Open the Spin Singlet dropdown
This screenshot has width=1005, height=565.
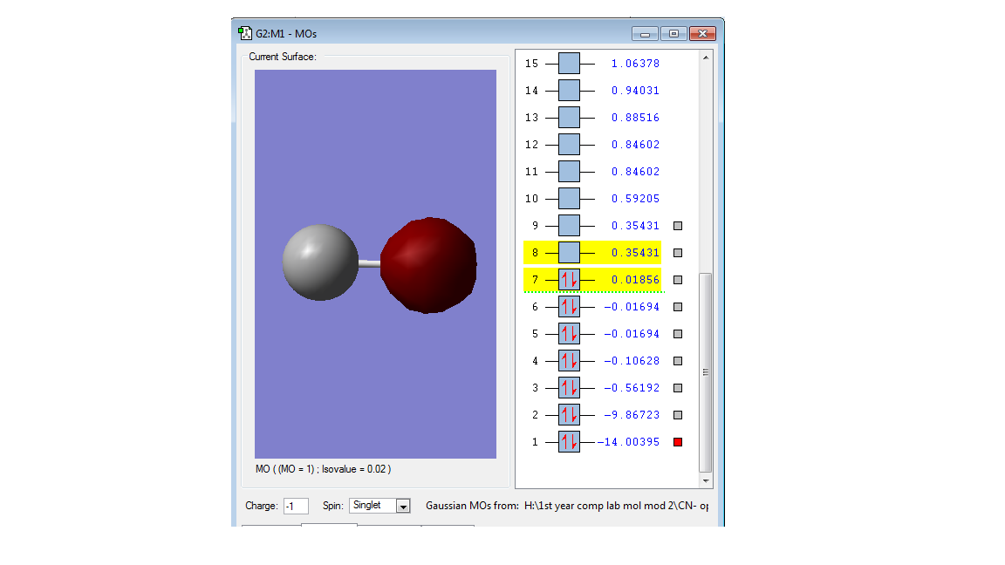point(403,506)
